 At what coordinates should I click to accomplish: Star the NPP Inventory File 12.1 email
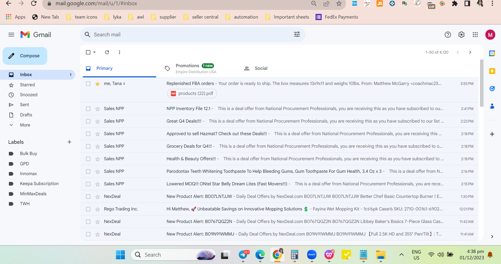point(98,109)
